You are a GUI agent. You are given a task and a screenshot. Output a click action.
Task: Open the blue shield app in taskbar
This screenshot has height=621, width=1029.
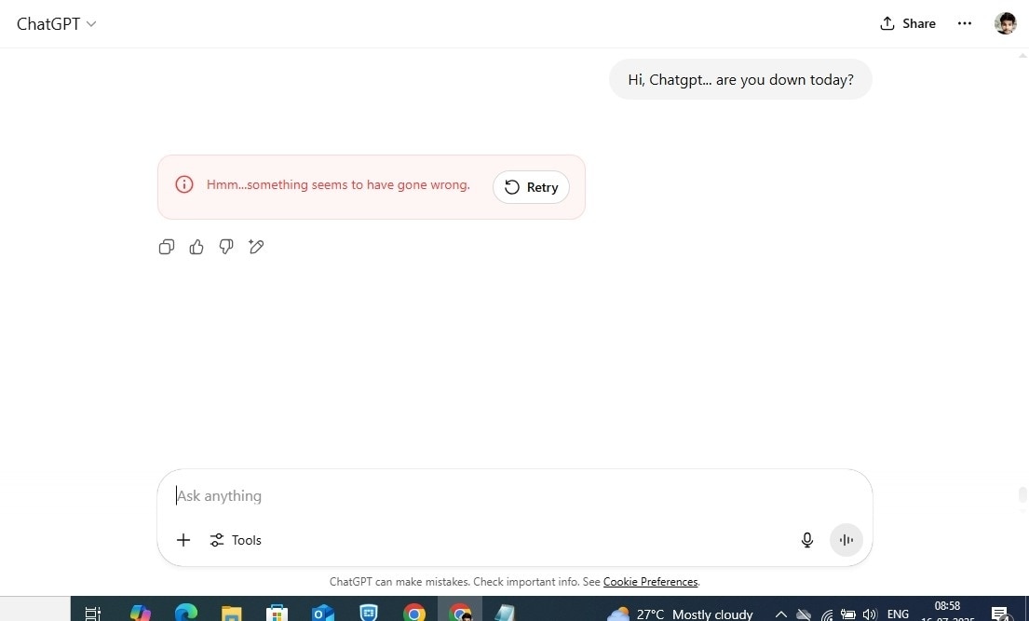click(x=369, y=614)
